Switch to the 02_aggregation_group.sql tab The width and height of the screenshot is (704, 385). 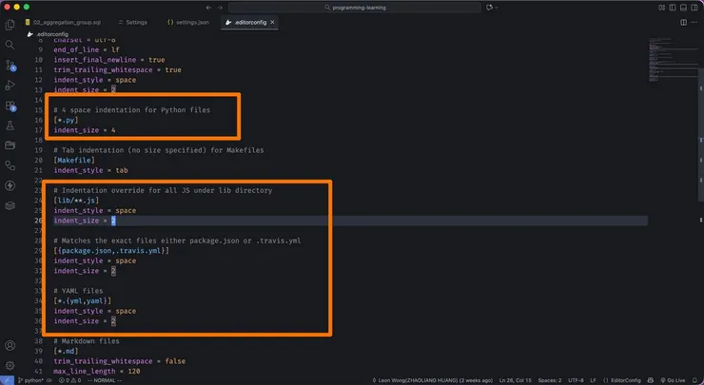click(x=63, y=23)
